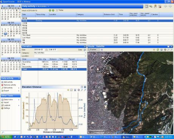This screenshot has width=174, height=139.
Task: Select the Last Week summary row
Action: (97, 38)
